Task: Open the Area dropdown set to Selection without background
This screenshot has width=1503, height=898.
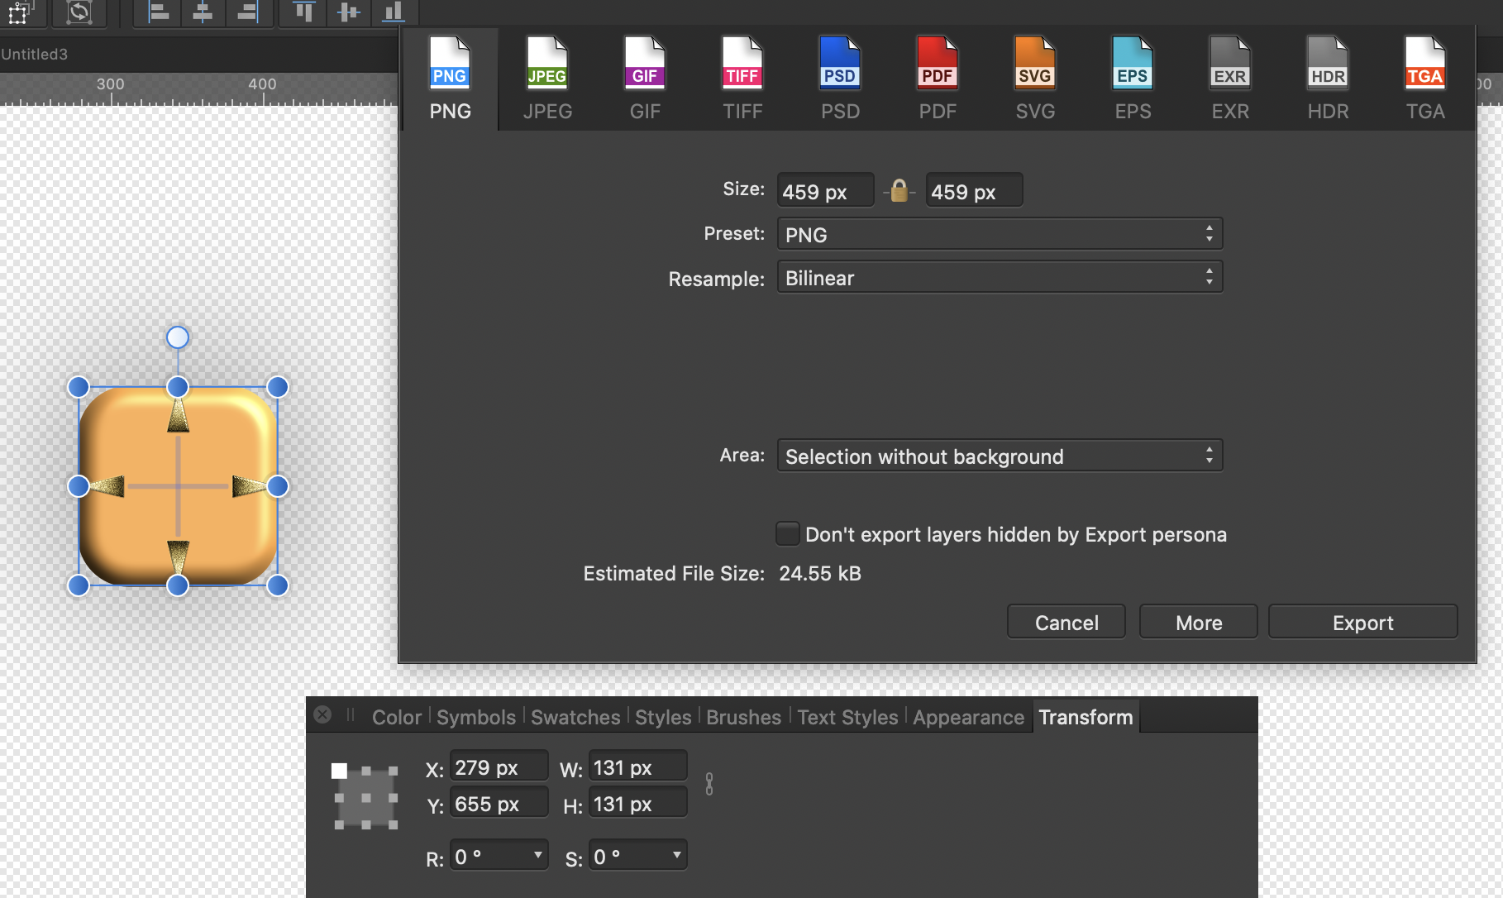Action: click(999, 456)
